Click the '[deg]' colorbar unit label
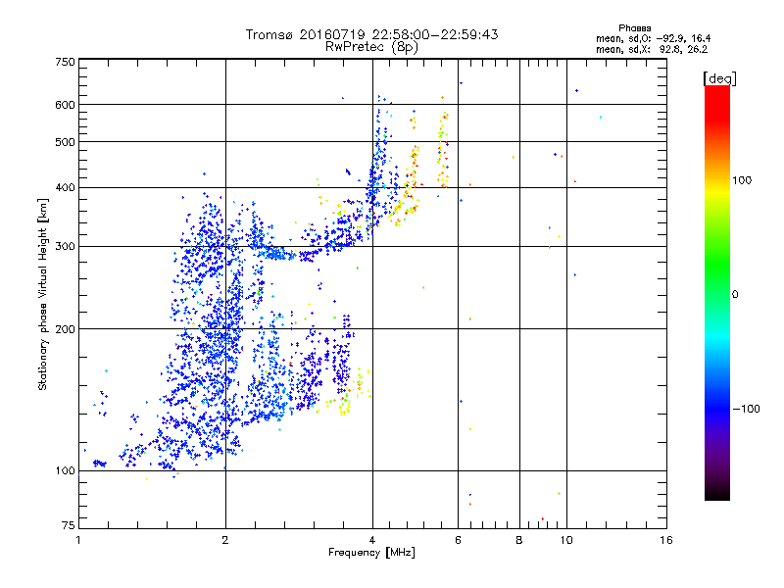The image size is (784, 588). (719, 78)
